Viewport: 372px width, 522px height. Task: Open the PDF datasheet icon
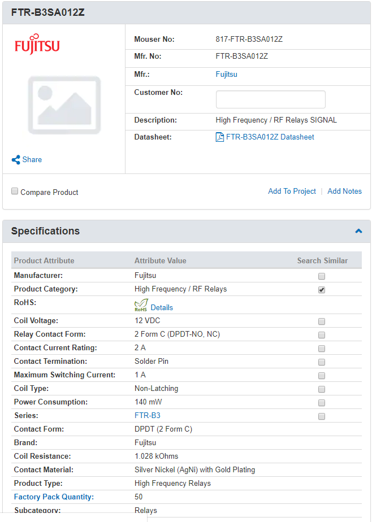pyautogui.click(x=220, y=137)
